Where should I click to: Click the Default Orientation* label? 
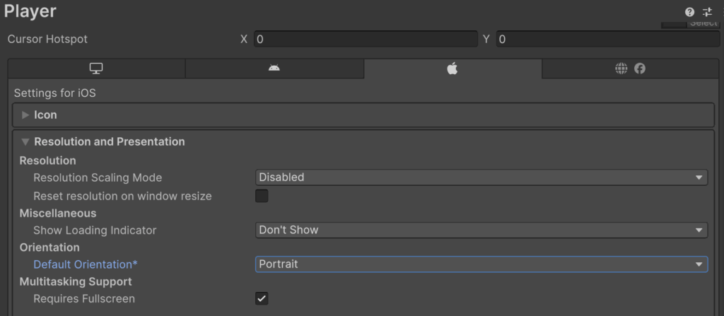pos(86,264)
